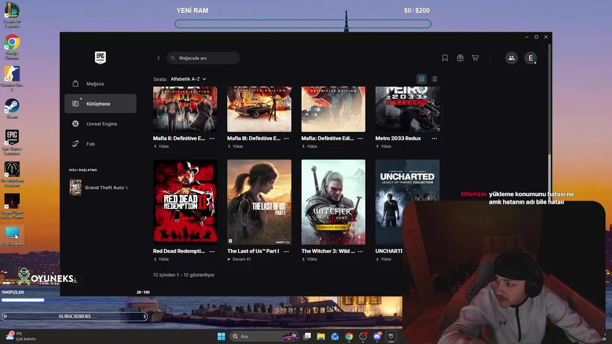612x344 pixels.
Task: Open Steam desktop icon
Action: [x=12, y=109]
